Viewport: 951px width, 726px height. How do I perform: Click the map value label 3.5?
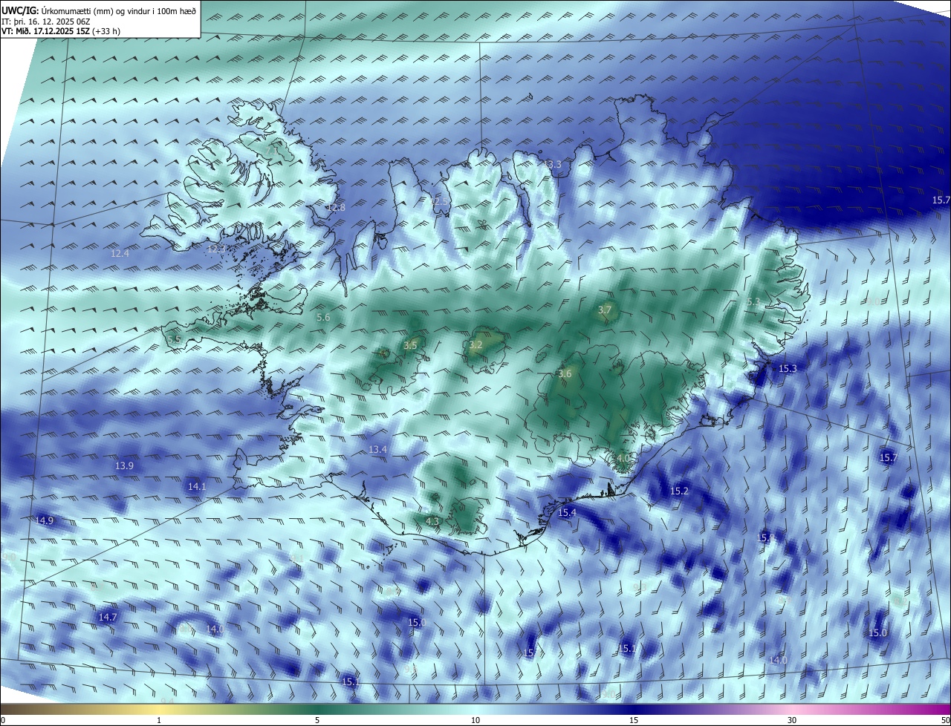410,345
